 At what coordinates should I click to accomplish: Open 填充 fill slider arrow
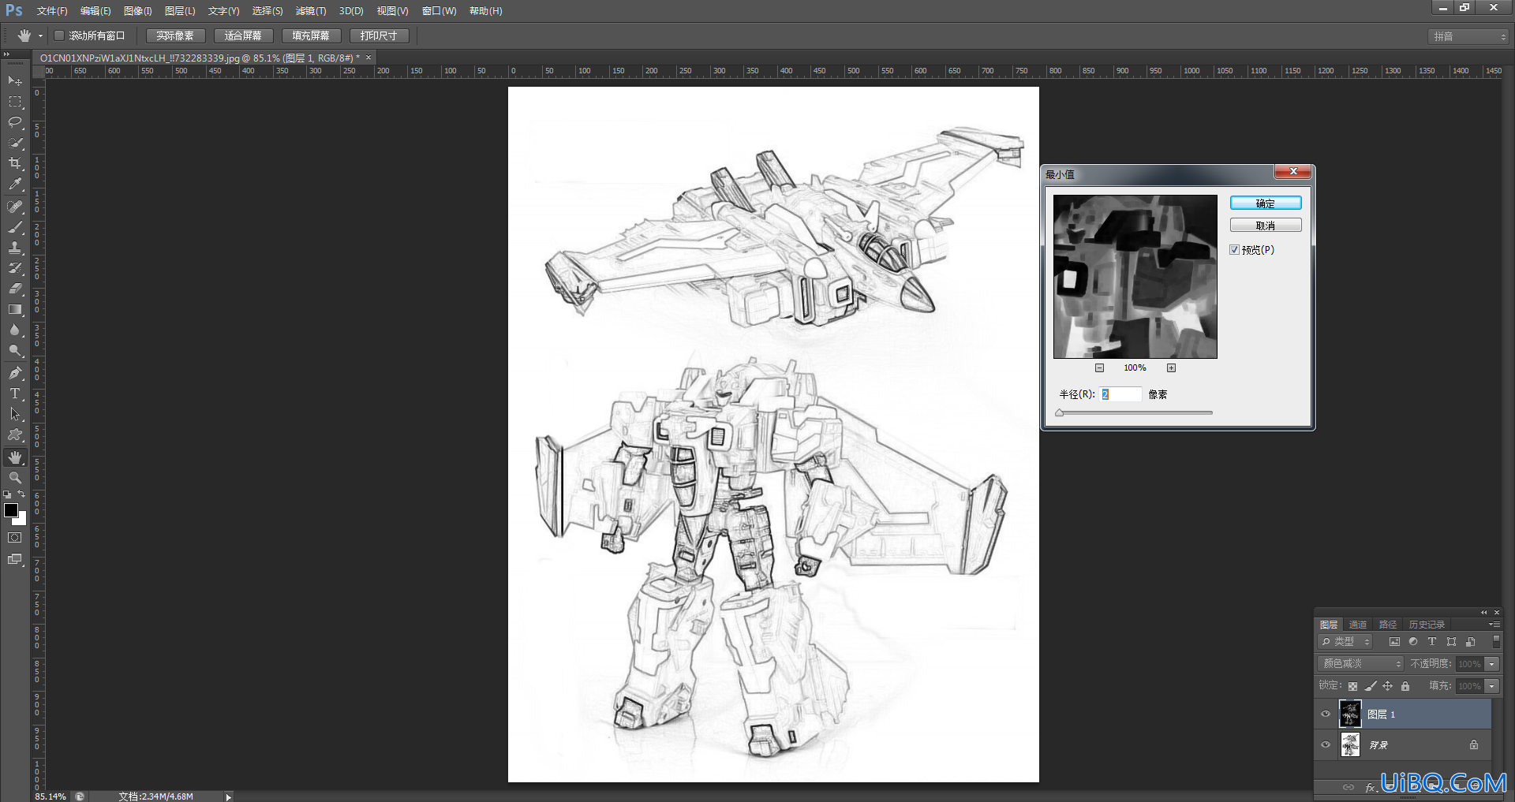(1492, 686)
